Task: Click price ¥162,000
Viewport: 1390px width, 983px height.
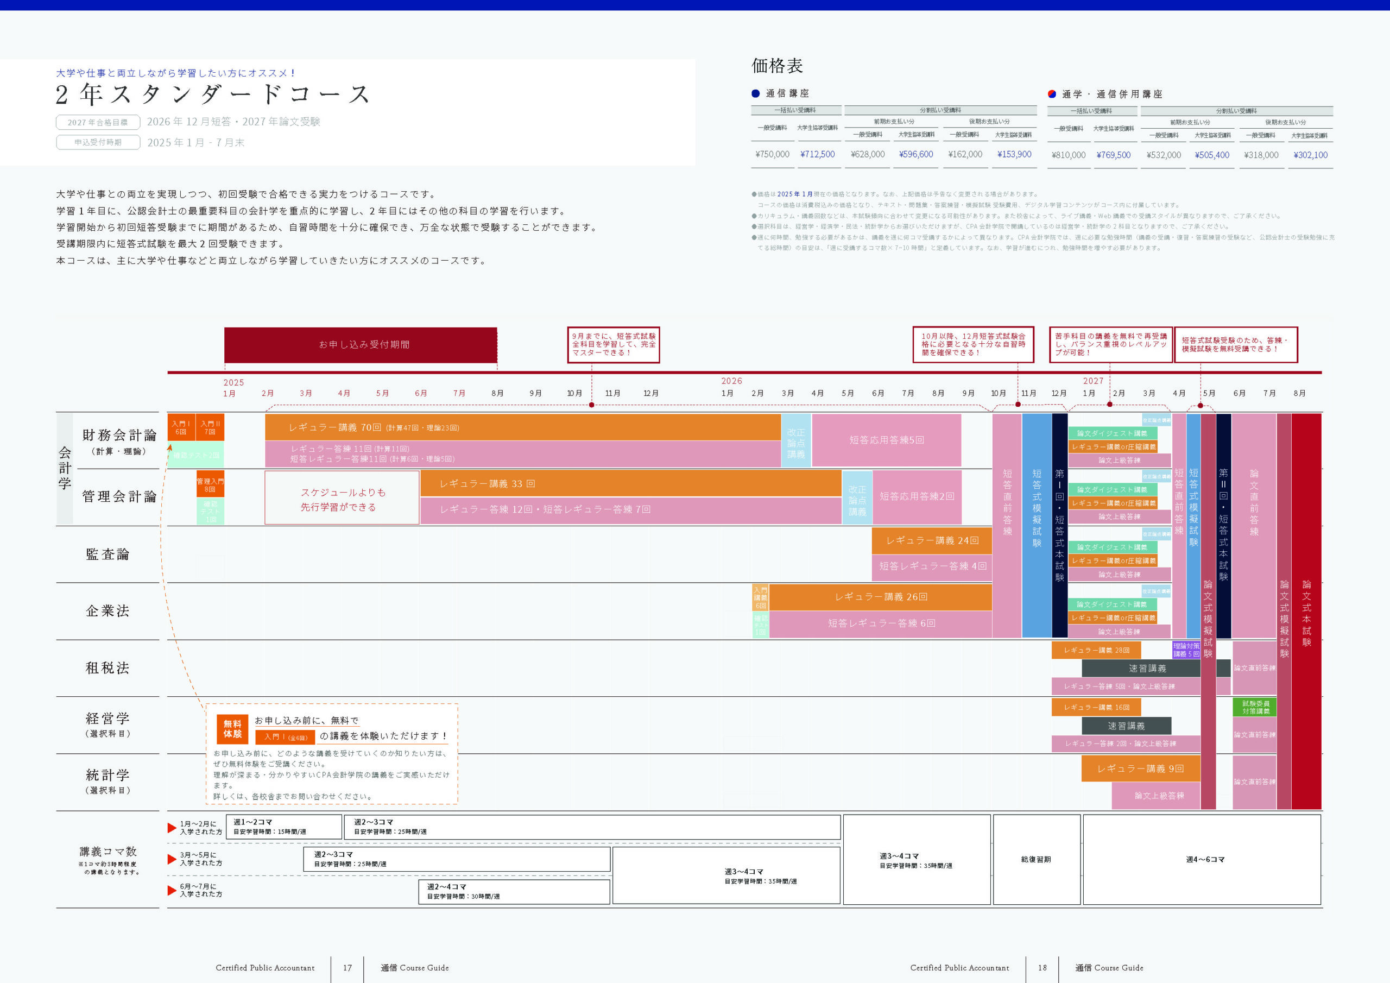Action: tap(965, 154)
